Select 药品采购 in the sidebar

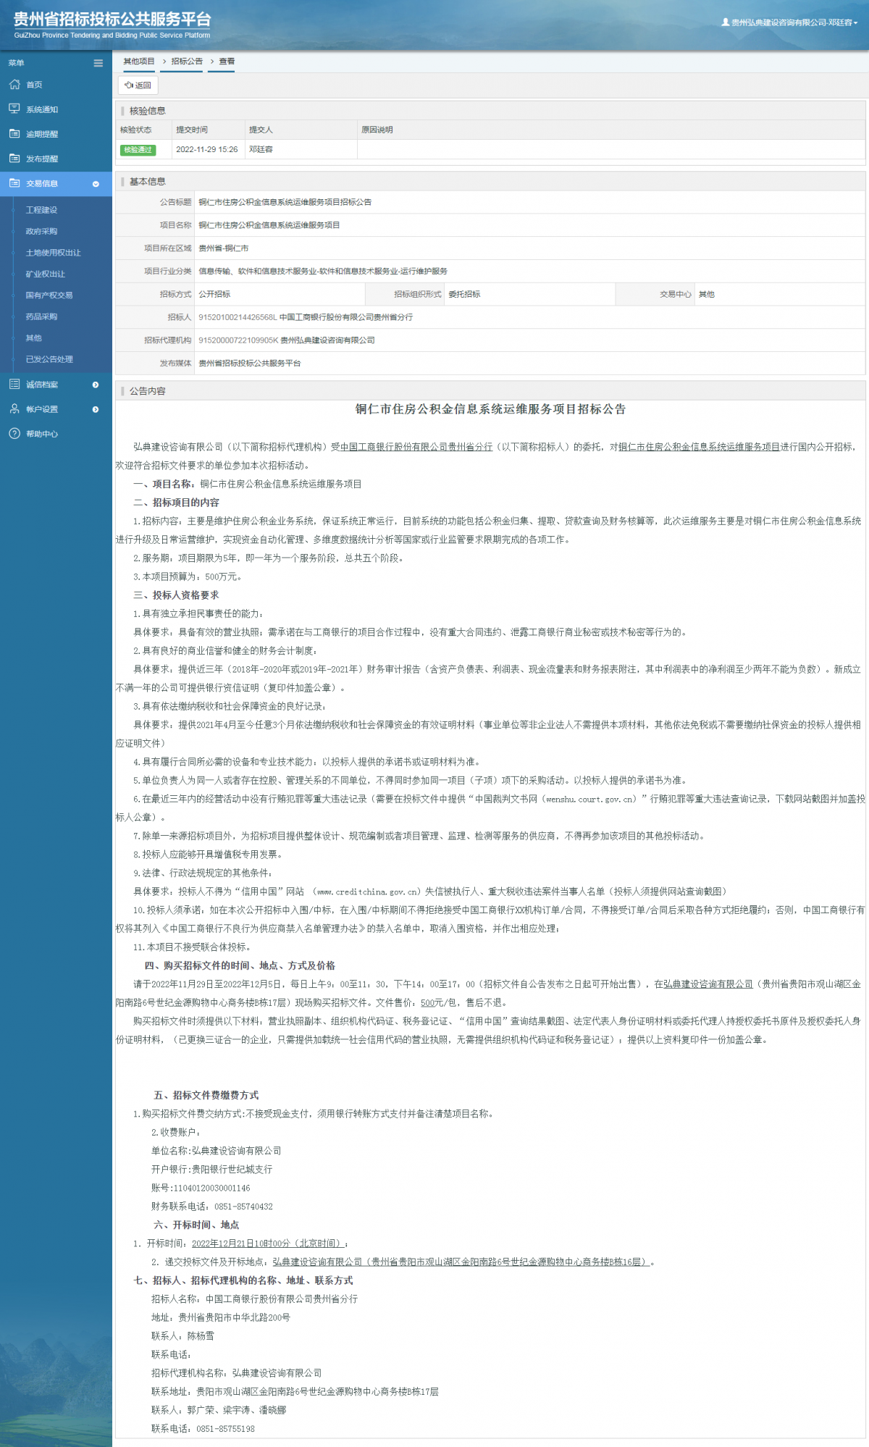coord(41,316)
